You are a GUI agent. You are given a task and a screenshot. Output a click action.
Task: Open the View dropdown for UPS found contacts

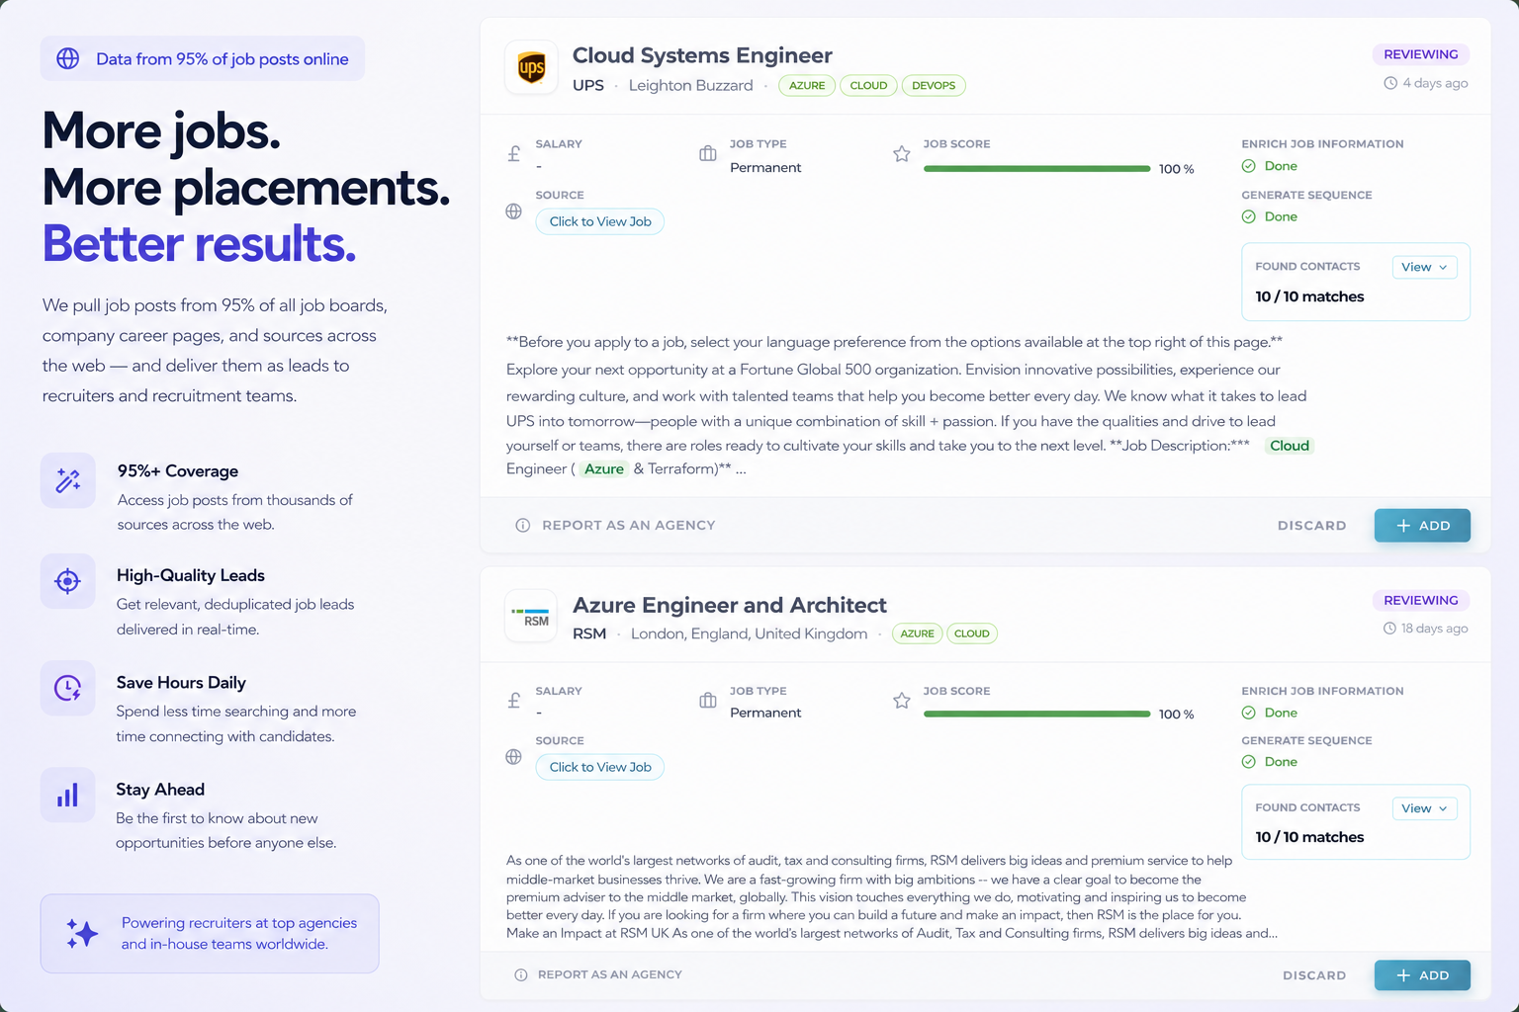point(1424,267)
